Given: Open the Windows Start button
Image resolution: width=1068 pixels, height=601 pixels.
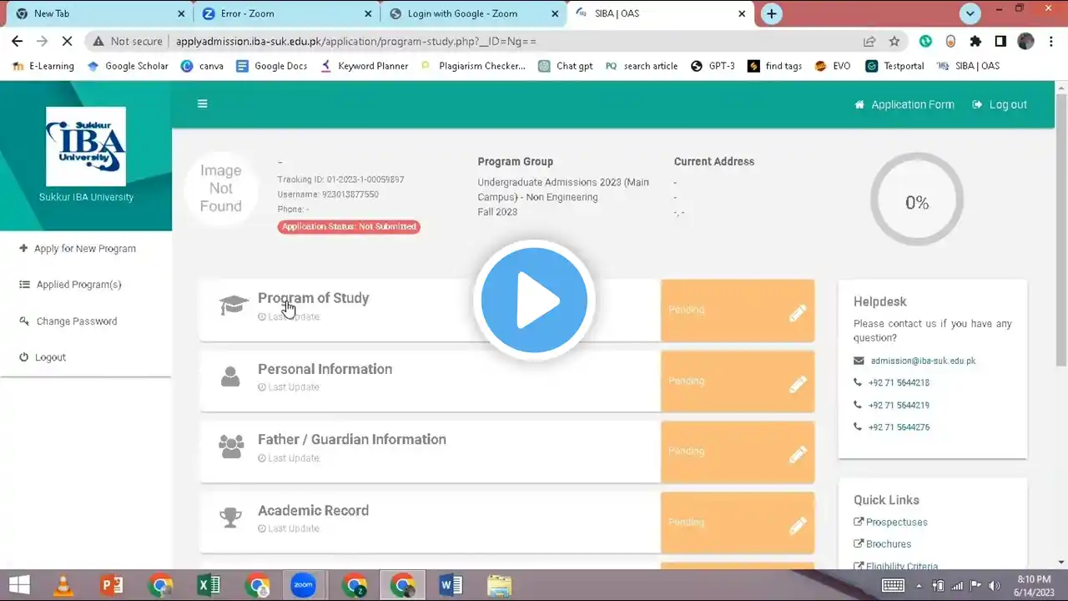Looking at the screenshot, I should coord(19,585).
